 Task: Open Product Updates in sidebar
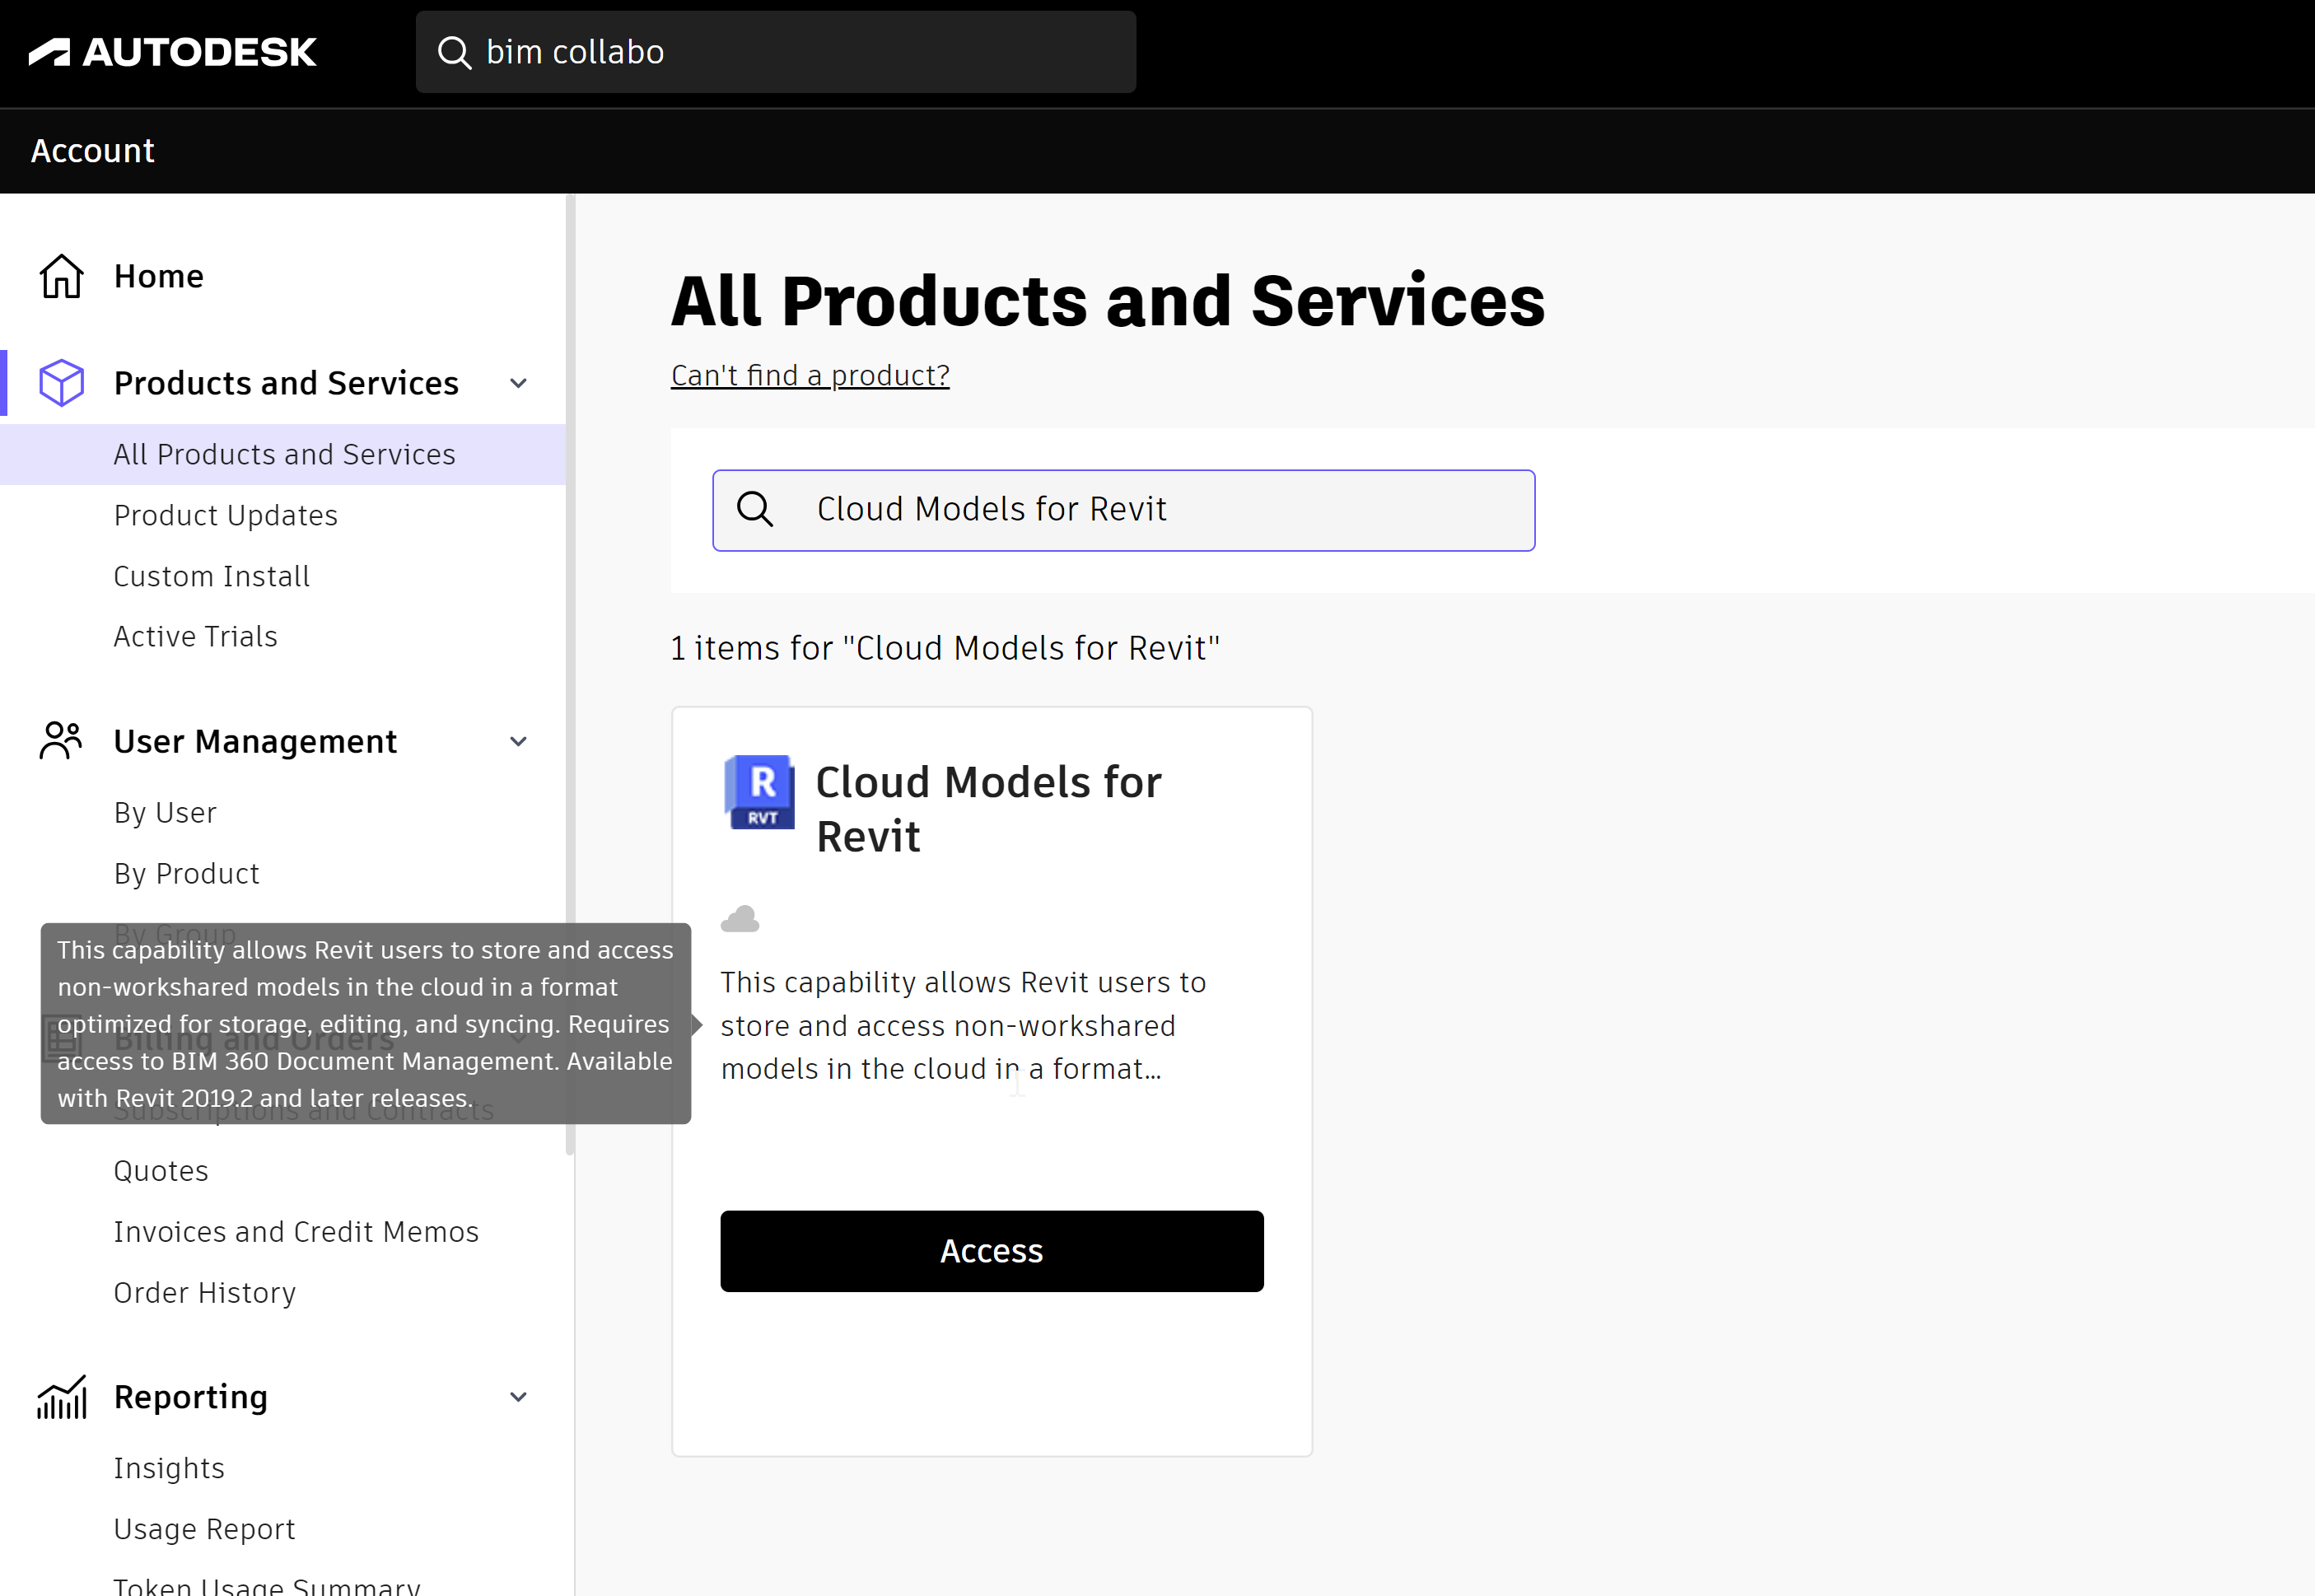(x=226, y=515)
